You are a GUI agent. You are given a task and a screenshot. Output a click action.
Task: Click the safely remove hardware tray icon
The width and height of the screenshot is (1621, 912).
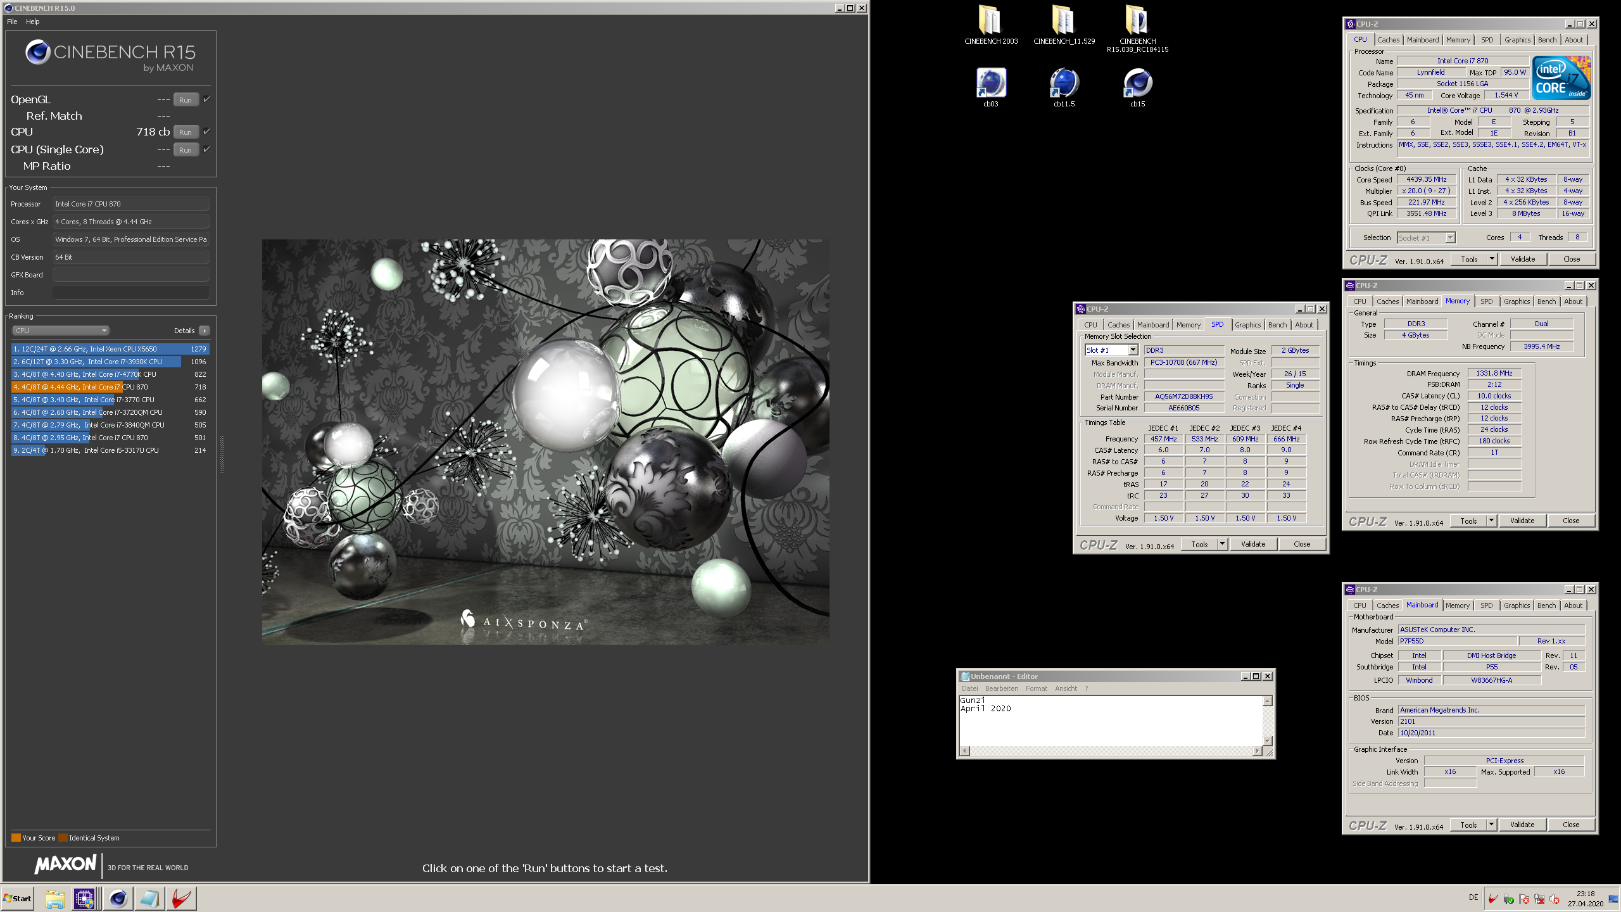[x=1508, y=899]
